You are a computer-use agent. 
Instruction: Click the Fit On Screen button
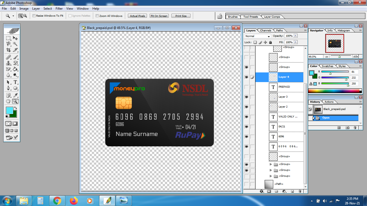(159, 16)
